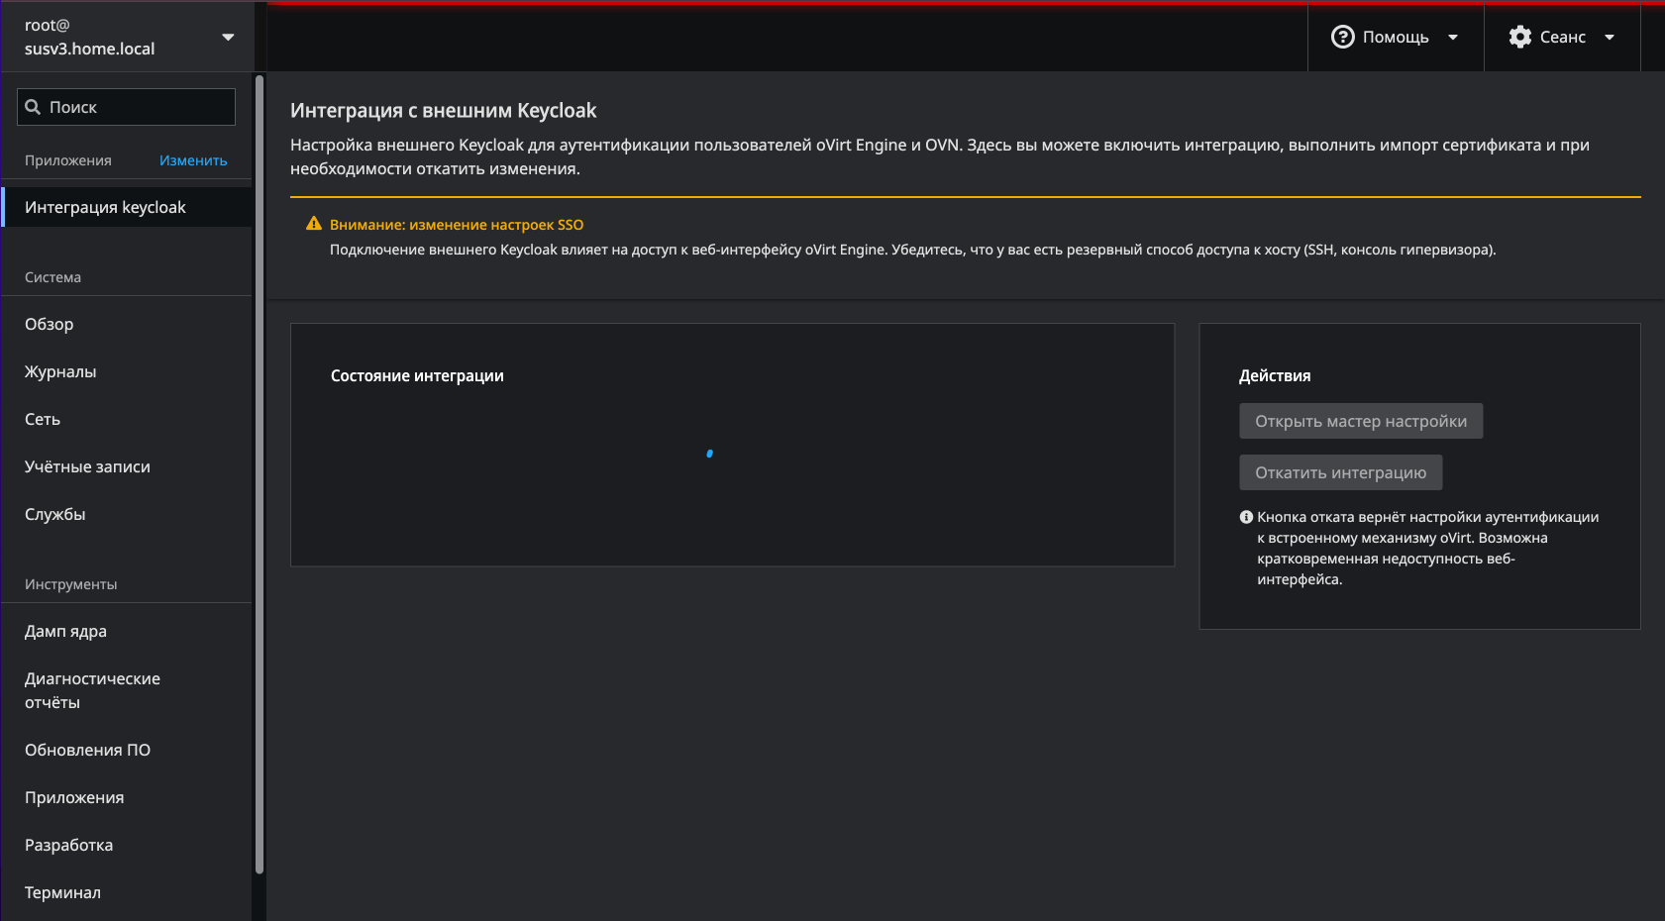Click Открыть мастер настройки button
Screen dimensions: 1665x921
click(1360, 421)
